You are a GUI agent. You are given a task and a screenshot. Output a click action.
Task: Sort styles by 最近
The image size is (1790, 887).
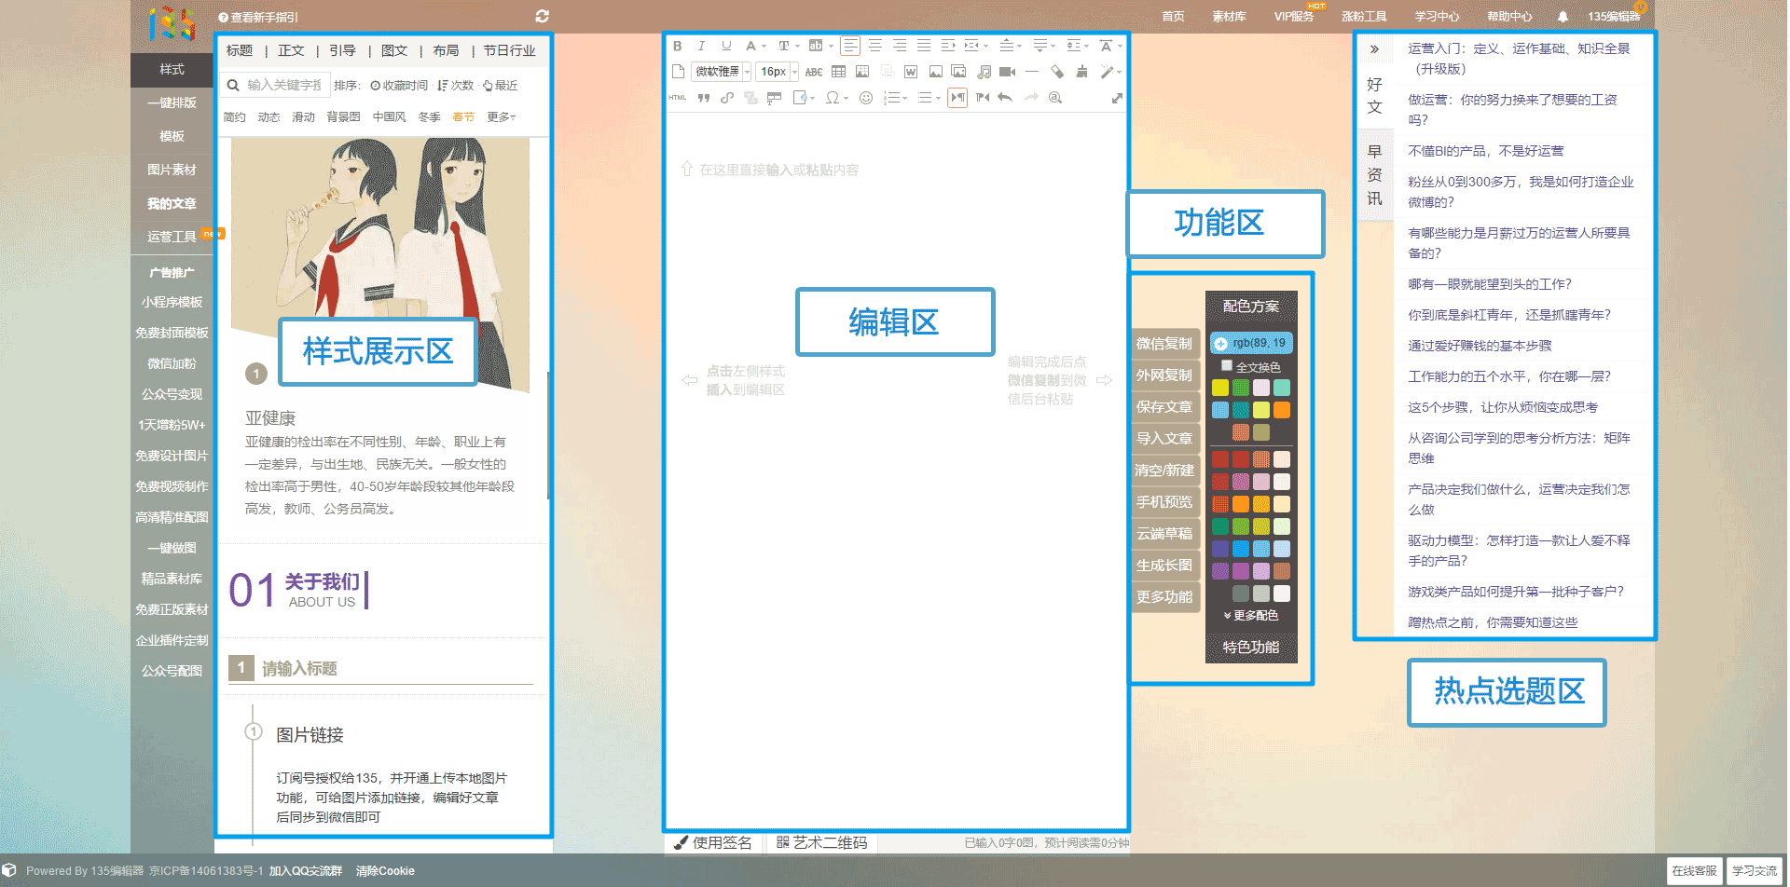[500, 86]
